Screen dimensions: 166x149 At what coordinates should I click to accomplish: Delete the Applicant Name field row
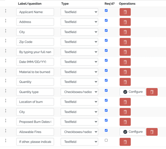[125, 12]
